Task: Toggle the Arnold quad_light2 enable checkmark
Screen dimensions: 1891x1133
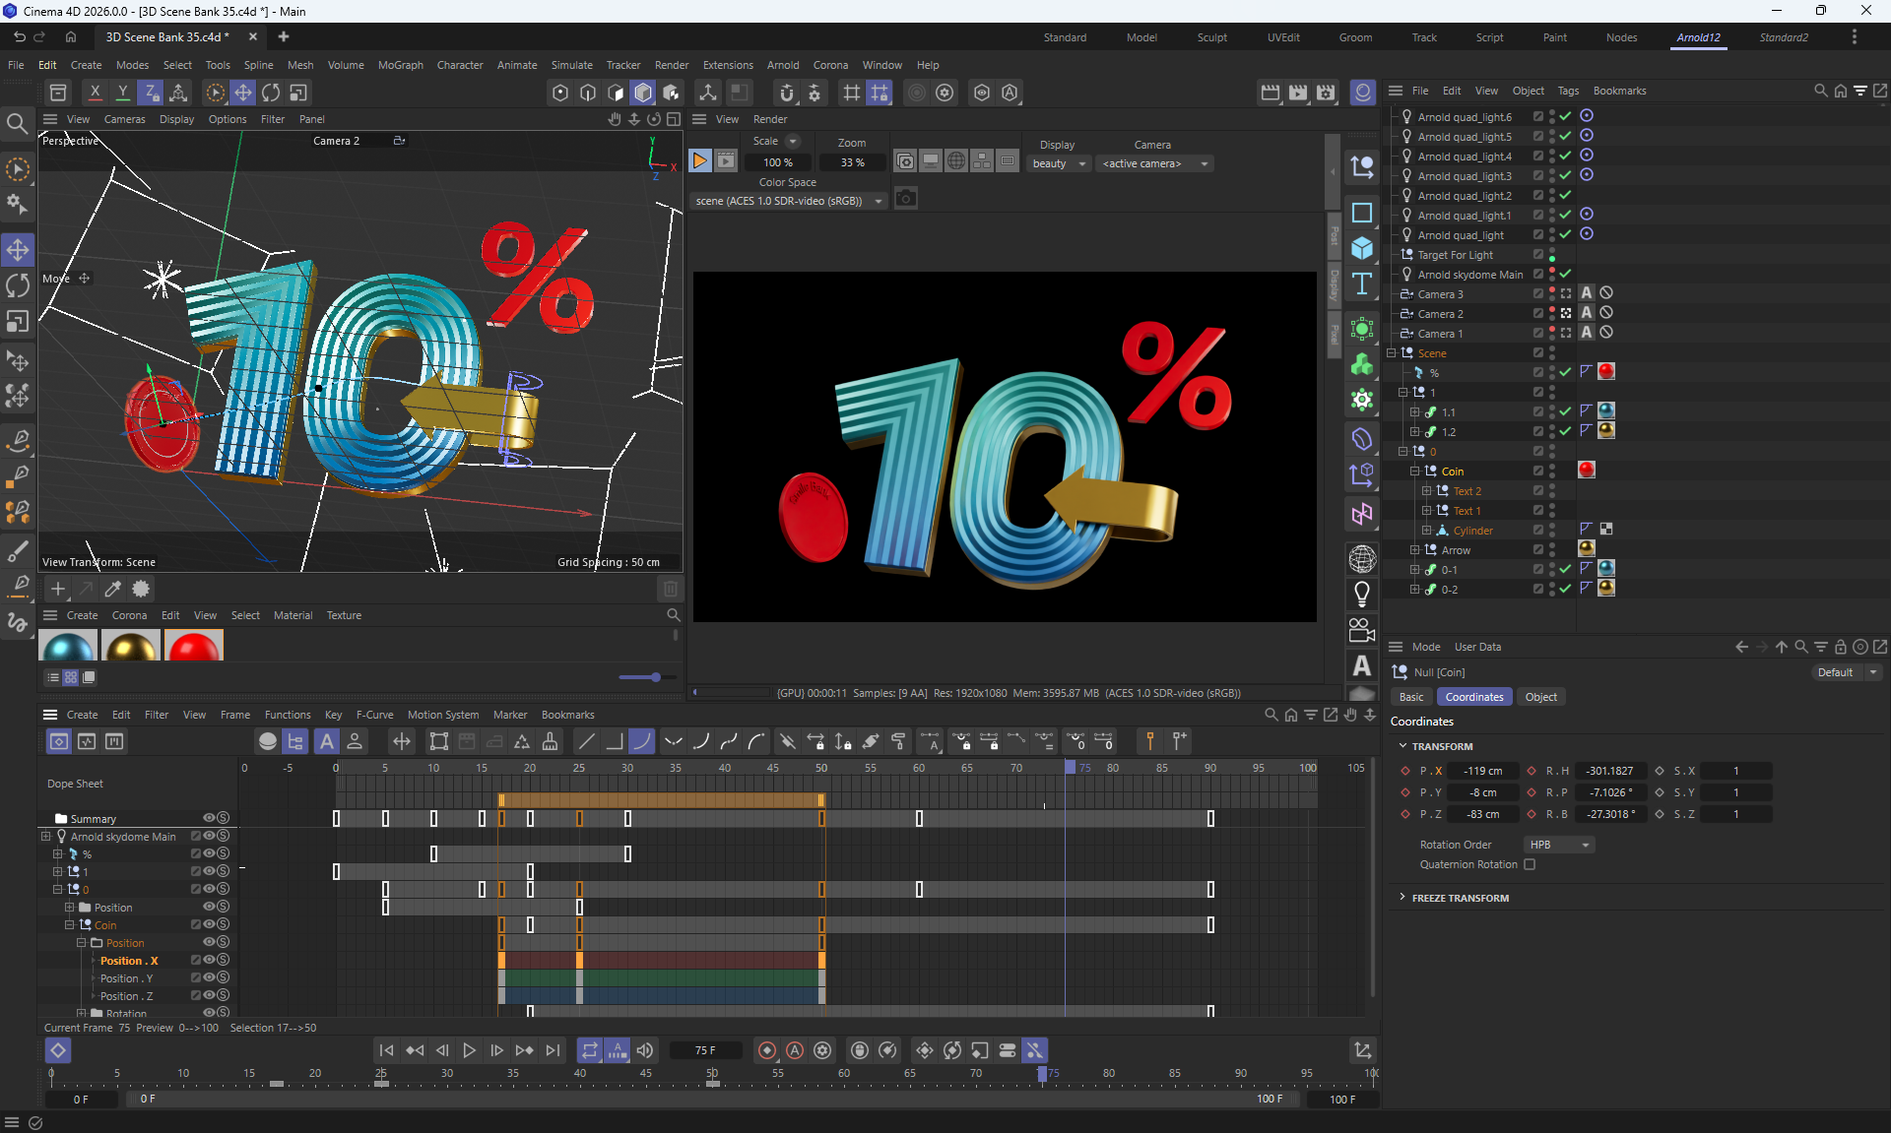Action: 1565,195
